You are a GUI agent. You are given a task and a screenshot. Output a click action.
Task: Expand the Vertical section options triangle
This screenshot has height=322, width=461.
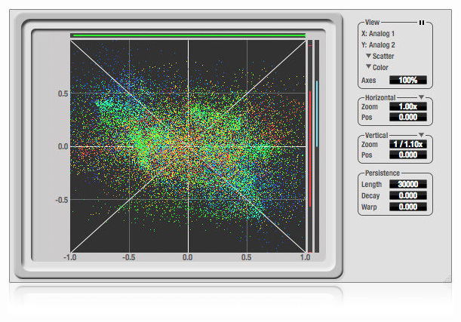coord(421,135)
